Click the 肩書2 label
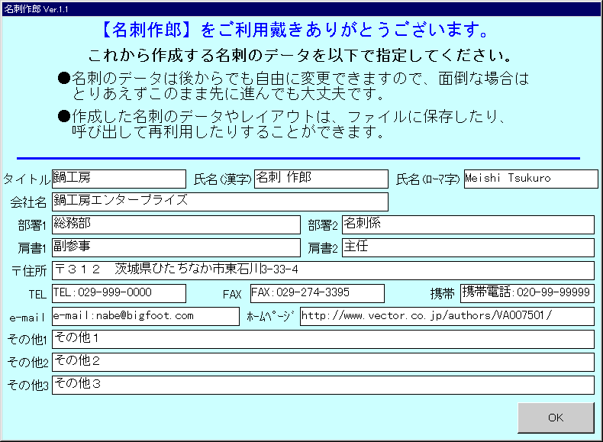The width and height of the screenshot is (603, 442). click(323, 249)
